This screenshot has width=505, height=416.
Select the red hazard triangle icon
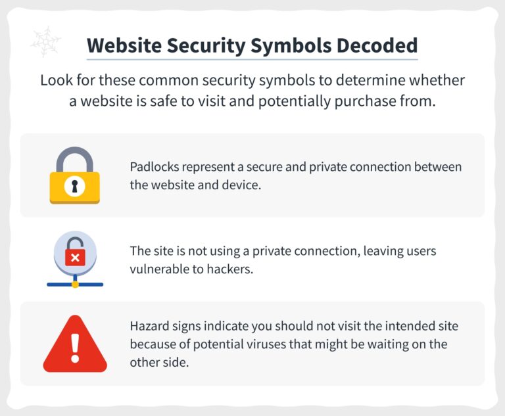[74, 344]
